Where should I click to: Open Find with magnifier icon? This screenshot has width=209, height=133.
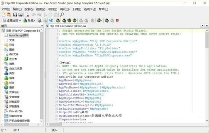[x=62, y=14]
